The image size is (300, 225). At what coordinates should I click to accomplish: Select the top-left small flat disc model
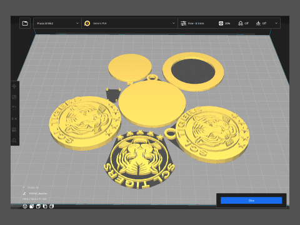[130, 67]
